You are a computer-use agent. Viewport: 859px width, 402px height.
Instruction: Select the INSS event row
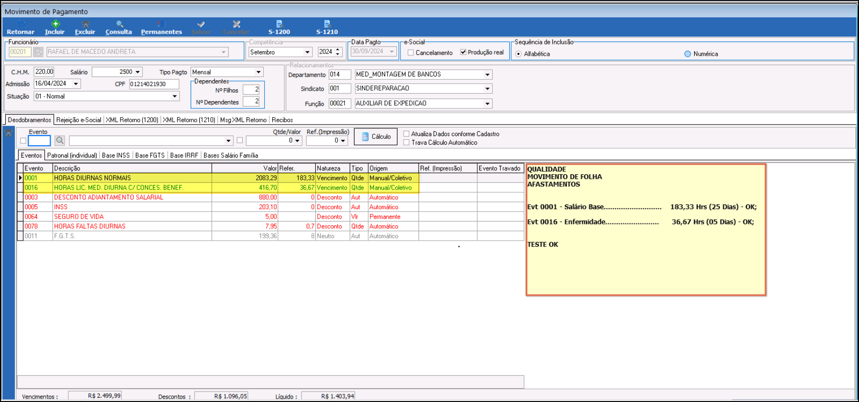click(x=271, y=207)
